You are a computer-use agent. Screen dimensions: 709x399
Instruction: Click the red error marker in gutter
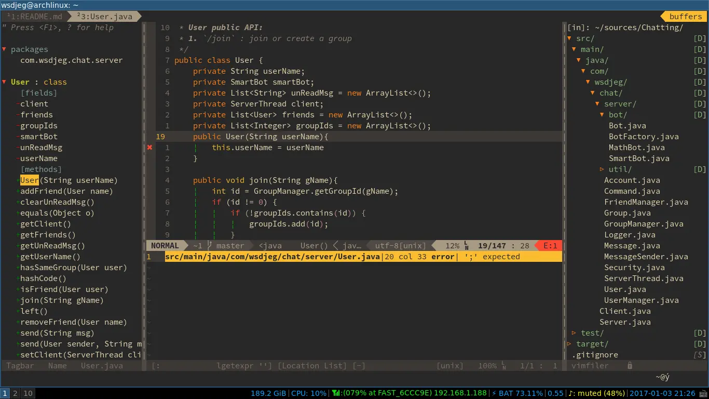[x=150, y=148]
